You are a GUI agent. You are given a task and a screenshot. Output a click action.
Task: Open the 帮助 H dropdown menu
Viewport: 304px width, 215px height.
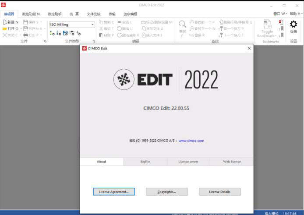[296, 14]
